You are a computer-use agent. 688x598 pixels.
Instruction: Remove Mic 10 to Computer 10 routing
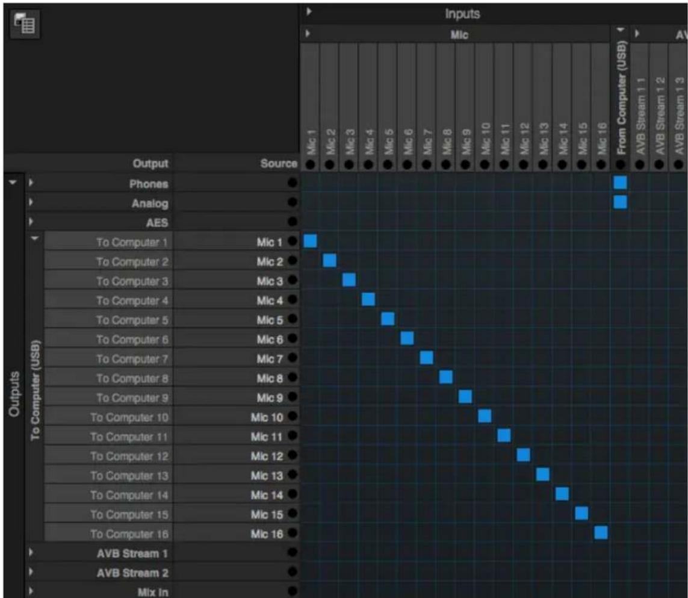pyautogui.click(x=485, y=416)
